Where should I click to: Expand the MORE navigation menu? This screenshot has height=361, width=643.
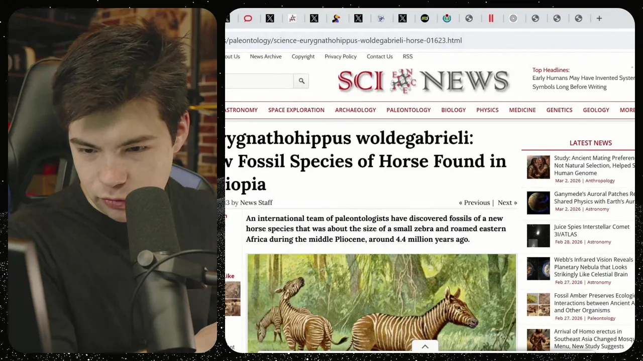tap(627, 110)
